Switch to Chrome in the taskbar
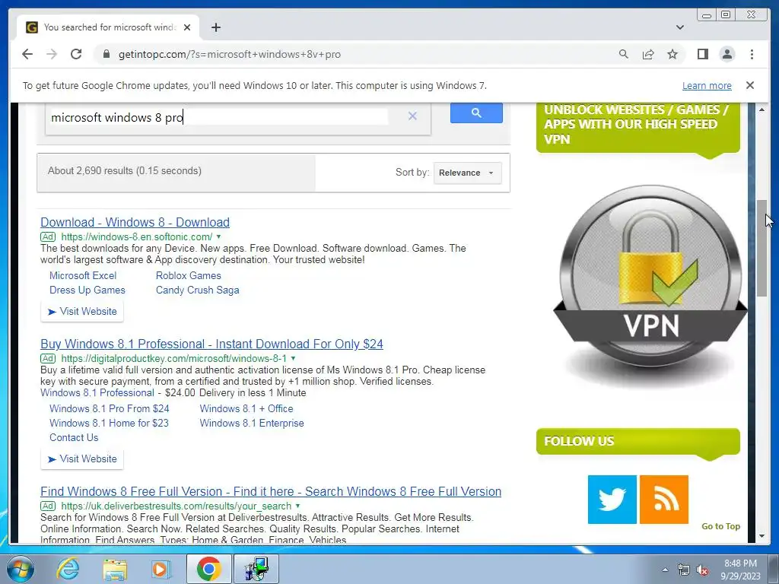The image size is (779, 584). (x=208, y=569)
